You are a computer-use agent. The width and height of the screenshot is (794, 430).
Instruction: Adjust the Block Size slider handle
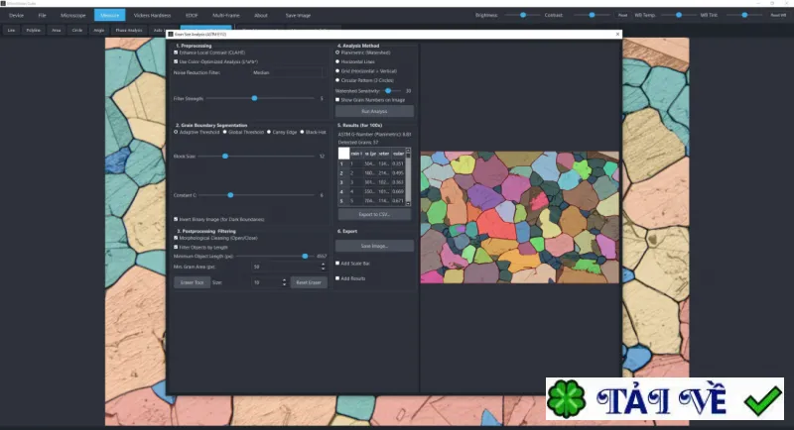tap(225, 157)
